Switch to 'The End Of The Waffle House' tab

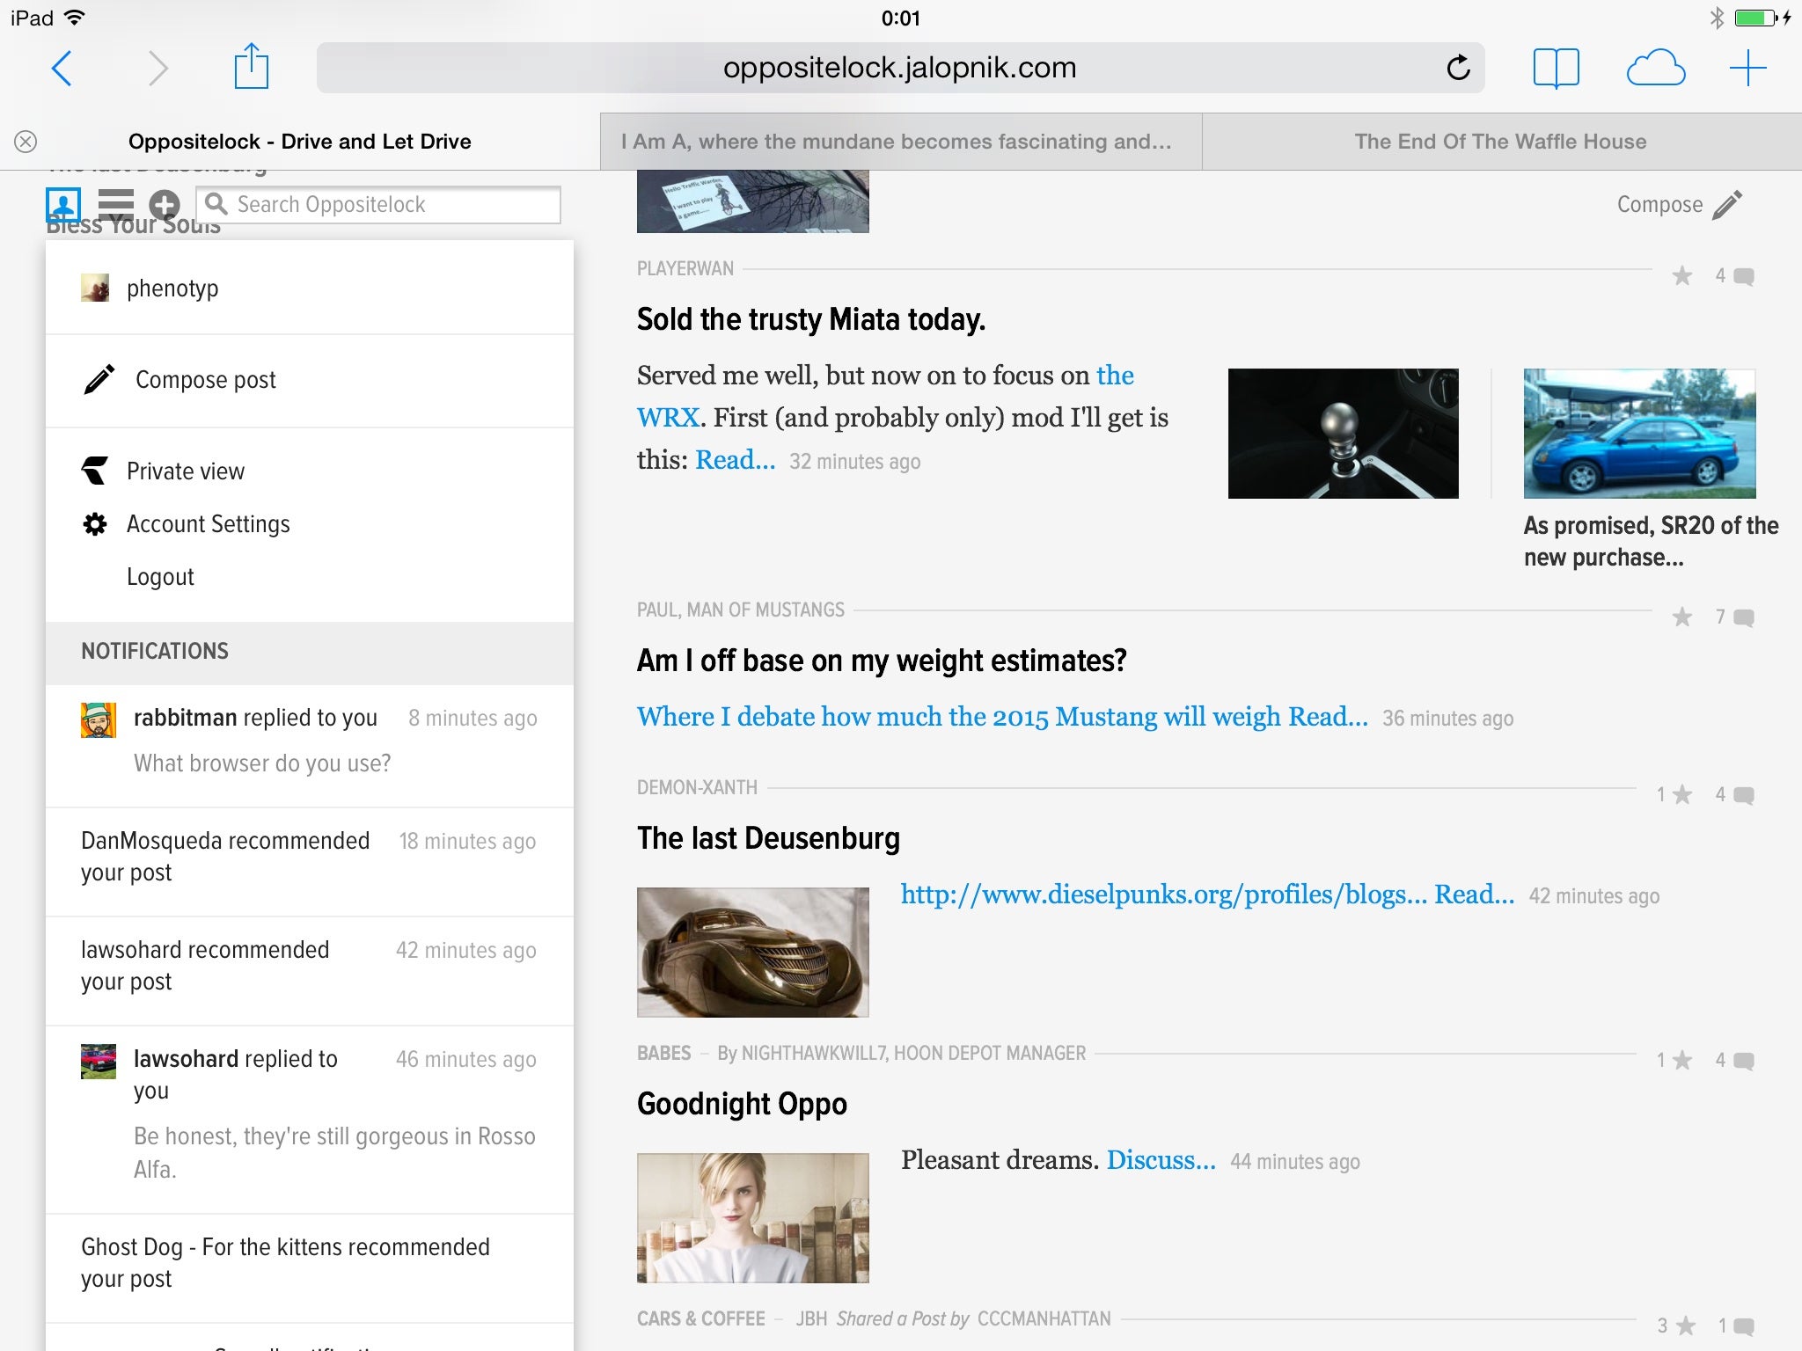coord(1501,142)
